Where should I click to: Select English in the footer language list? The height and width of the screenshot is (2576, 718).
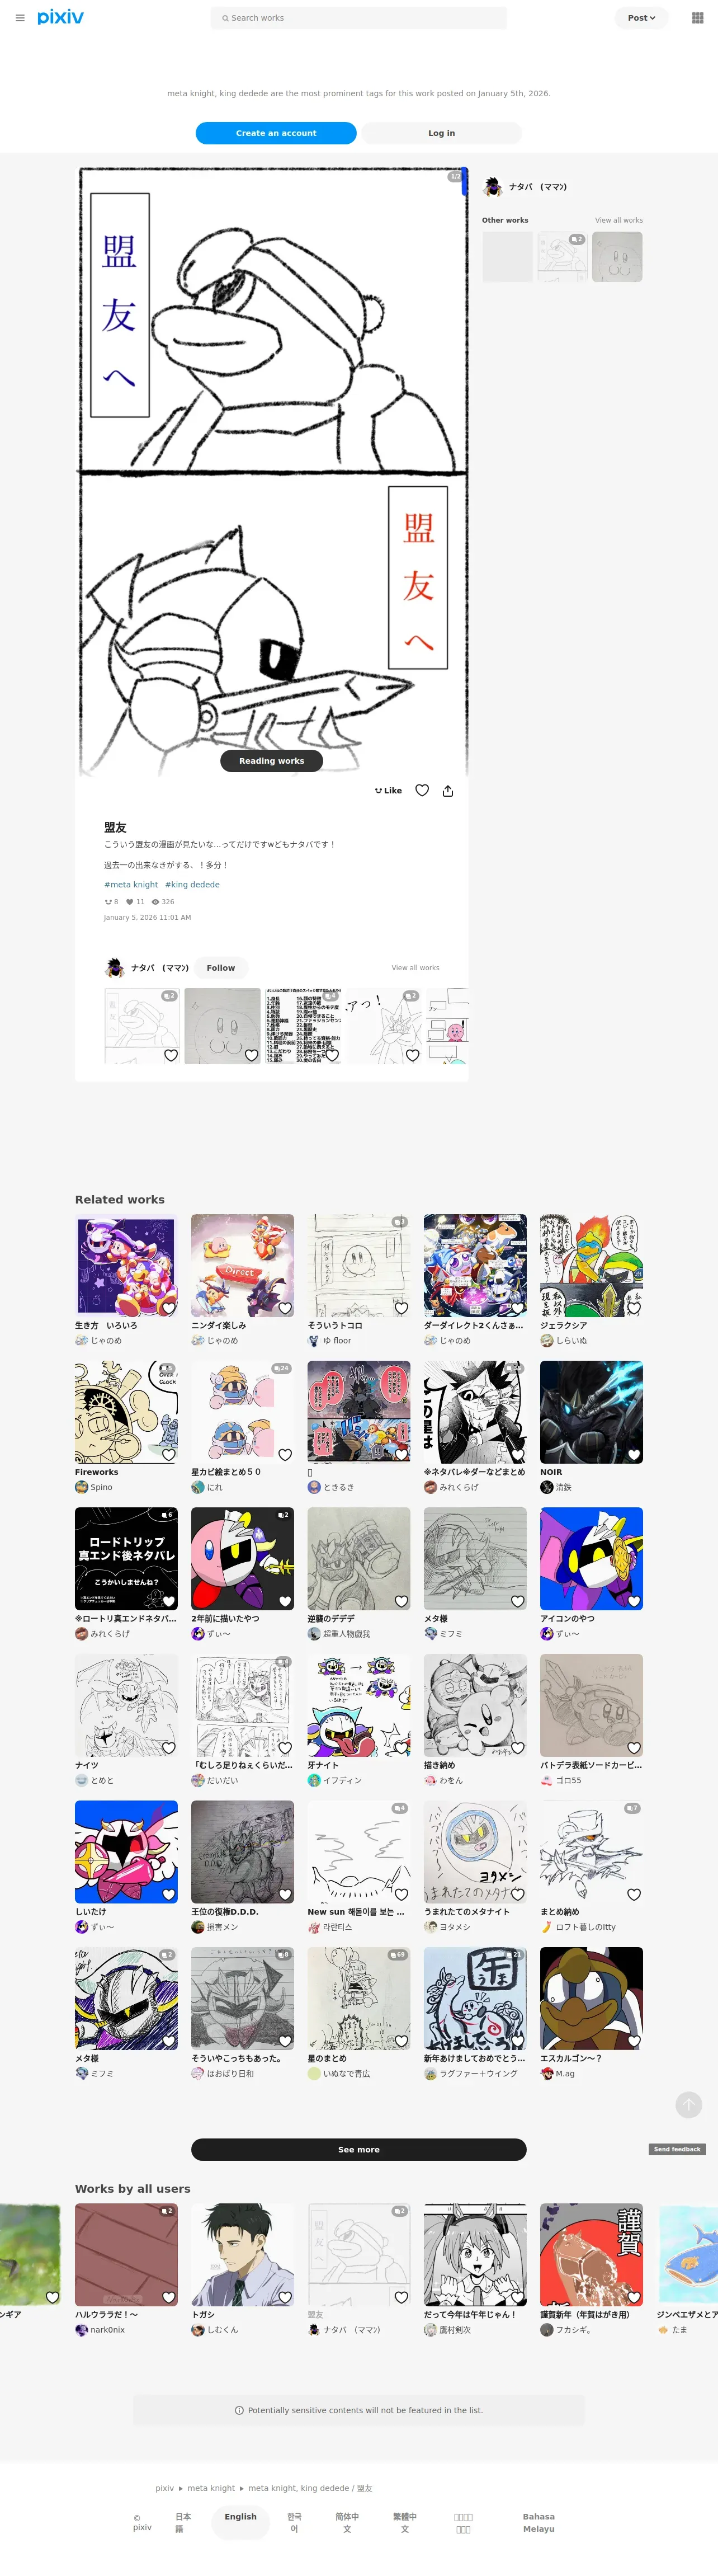240,2516
